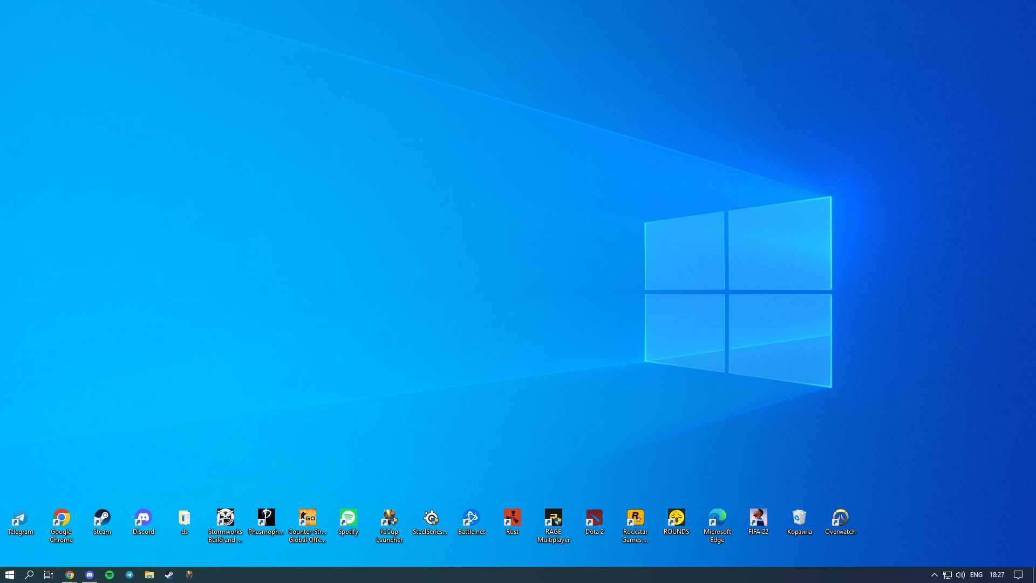Select the Battle.net desktop icon
Image resolution: width=1036 pixels, height=583 pixels.
[471, 521]
